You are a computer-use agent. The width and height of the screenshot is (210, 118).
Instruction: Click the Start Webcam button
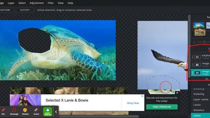click(x=48, y=111)
